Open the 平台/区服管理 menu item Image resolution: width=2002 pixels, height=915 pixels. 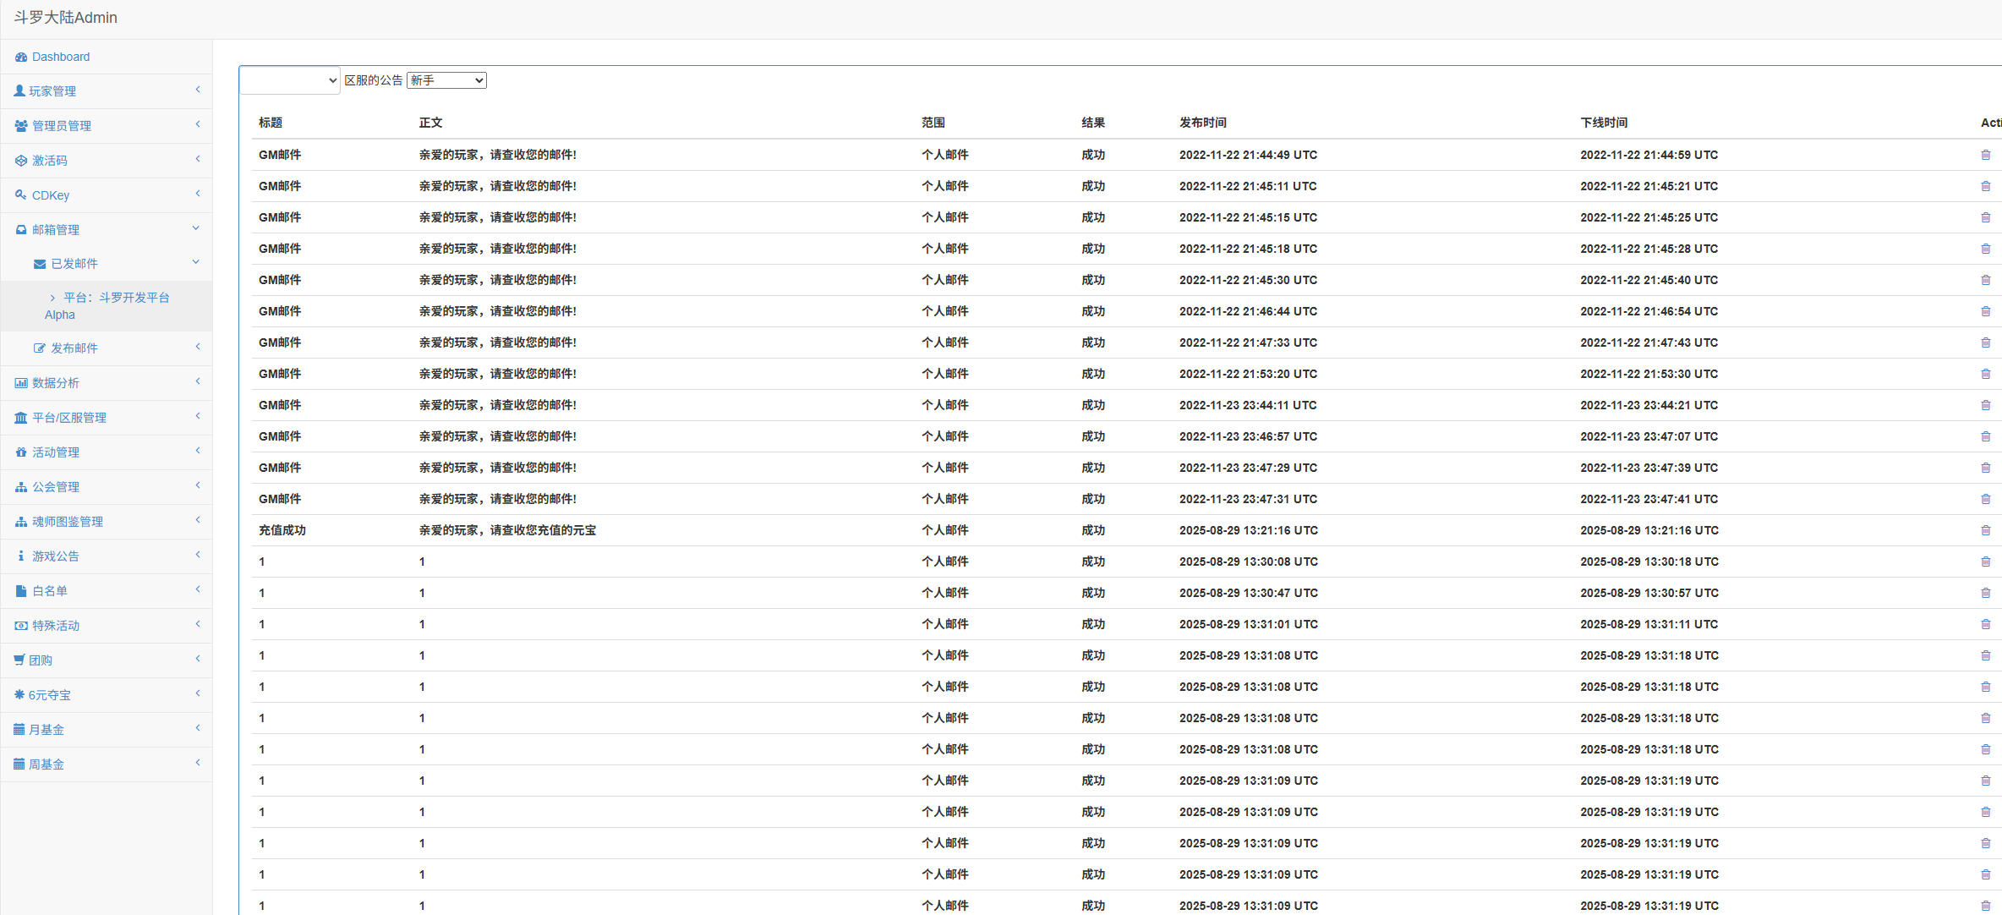tap(69, 418)
